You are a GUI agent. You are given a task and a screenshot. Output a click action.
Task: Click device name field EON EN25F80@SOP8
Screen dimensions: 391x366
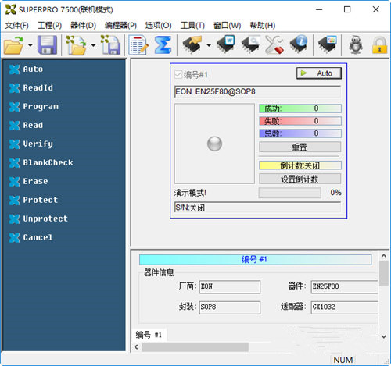click(257, 91)
